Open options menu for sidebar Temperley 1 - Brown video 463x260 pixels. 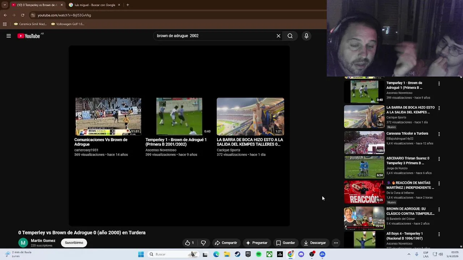coord(439,83)
